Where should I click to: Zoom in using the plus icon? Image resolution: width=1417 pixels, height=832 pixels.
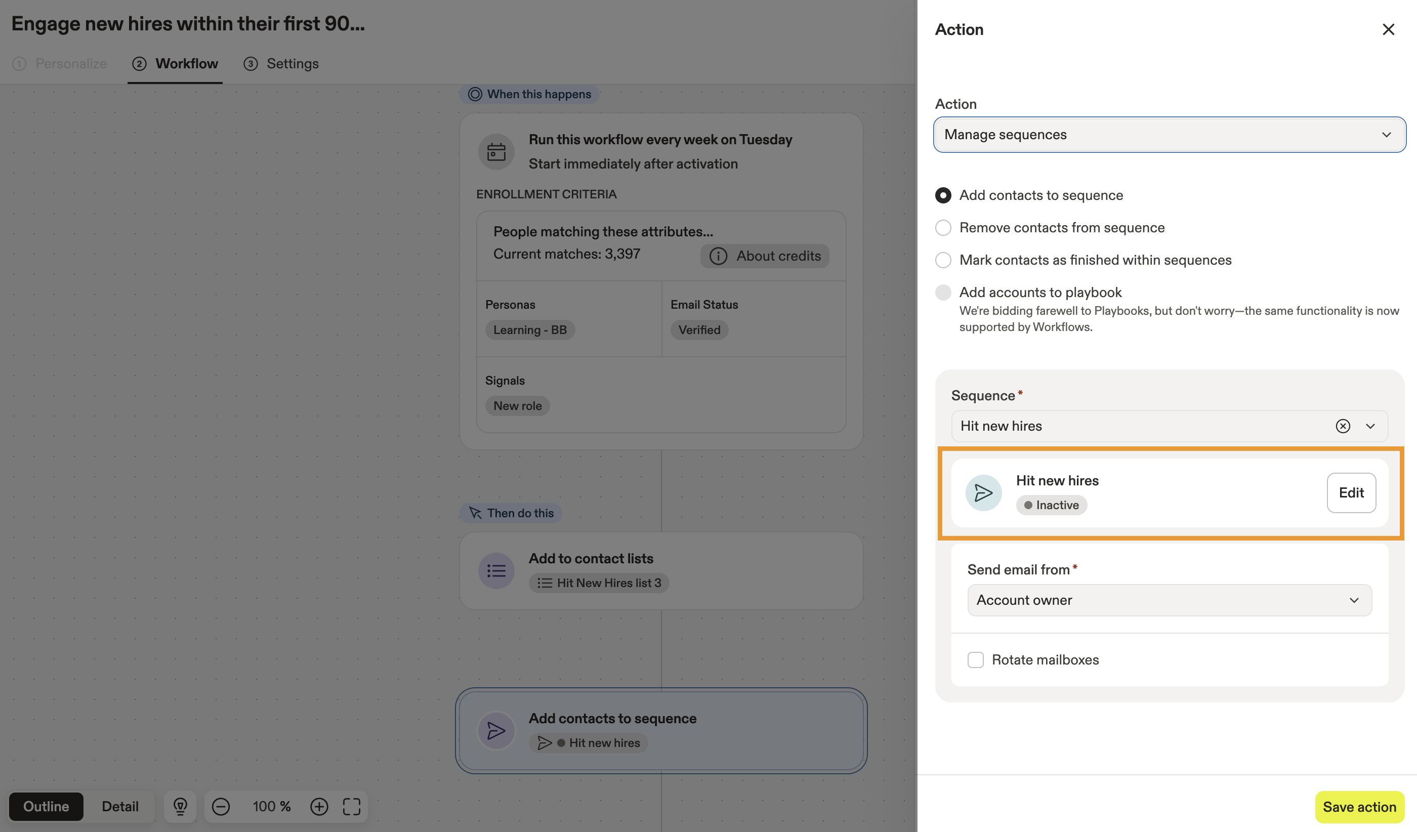(x=319, y=806)
